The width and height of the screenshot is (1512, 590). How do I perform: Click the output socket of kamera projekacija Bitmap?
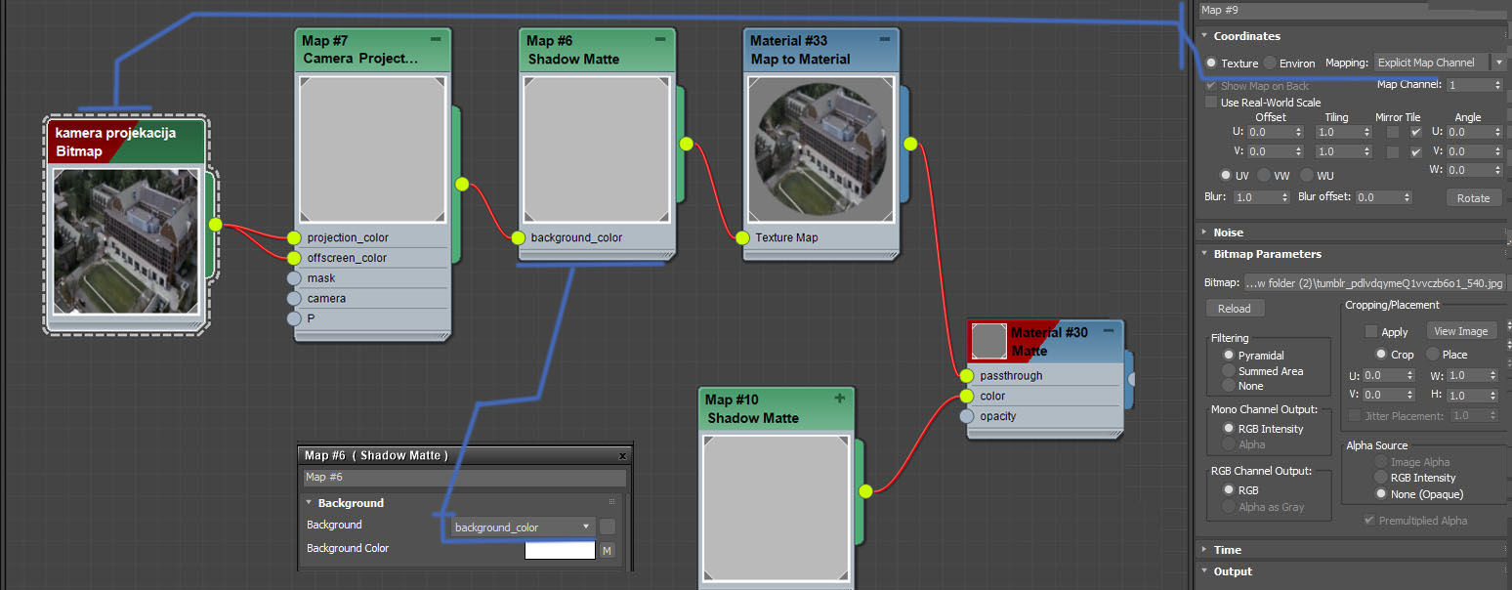[214, 225]
